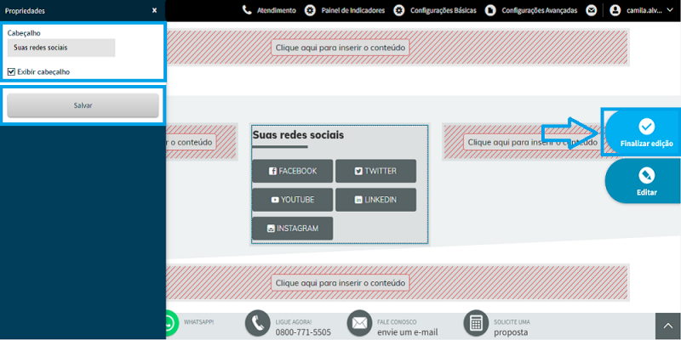Click Finalizar edição button
681x340 pixels.
click(x=643, y=132)
